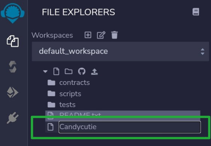211x146 pixels.
Task: Click the Candycutie filename input field
Action: click(x=130, y=127)
